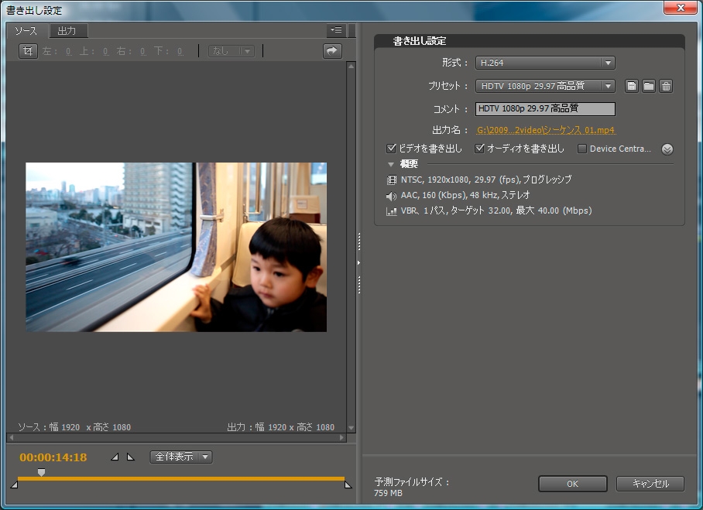The width and height of the screenshot is (703, 510).
Task: Select the ソース tab
Action: coord(26,31)
